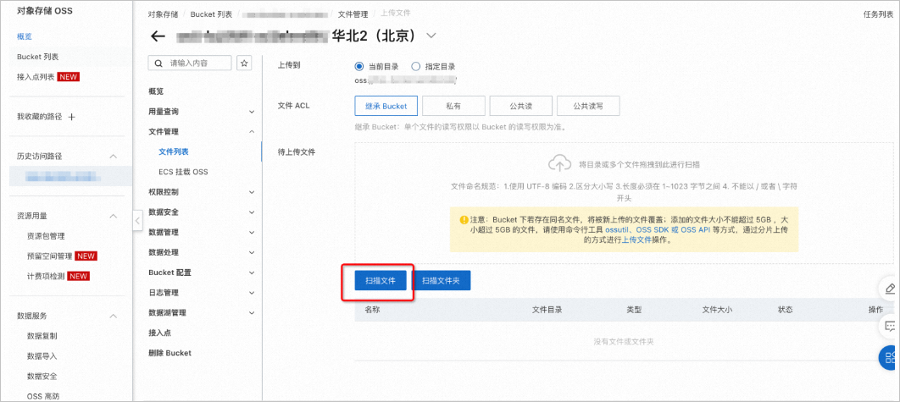Open OSS 高防 sidebar item
Viewport: 900px width, 402px height.
(43, 396)
